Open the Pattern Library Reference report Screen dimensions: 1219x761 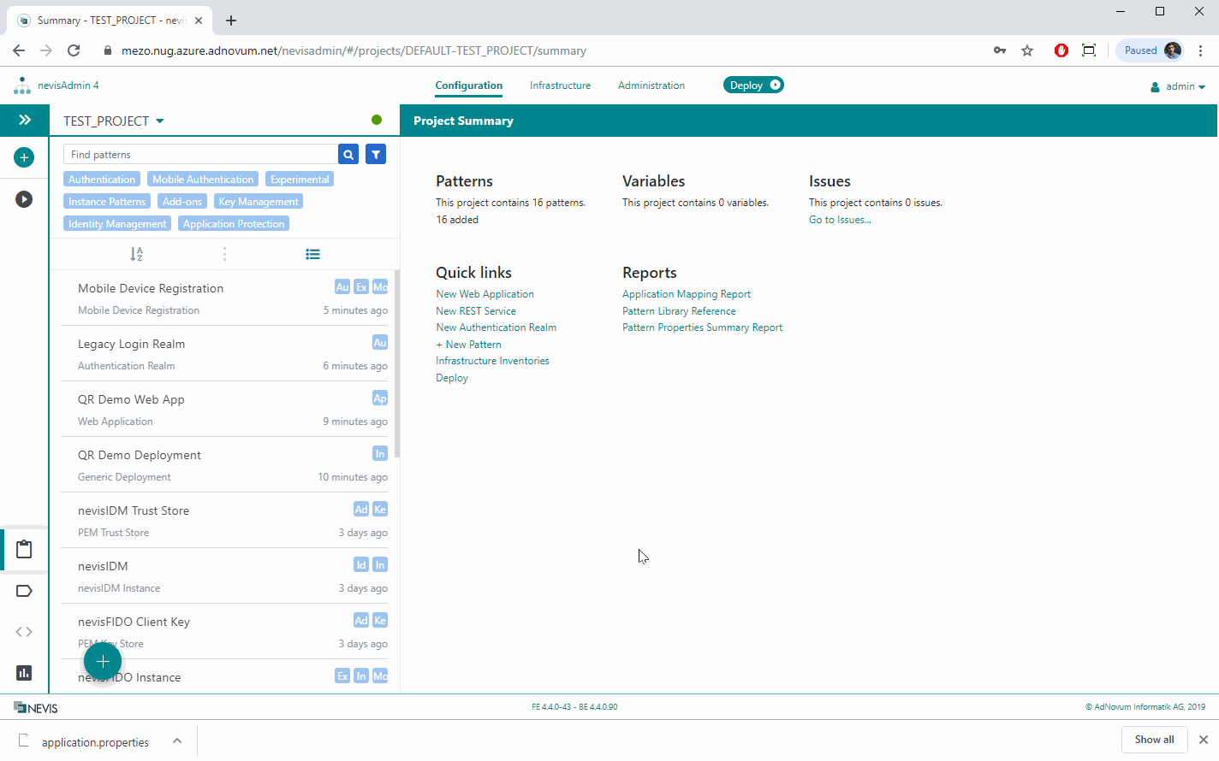(679, 311)
